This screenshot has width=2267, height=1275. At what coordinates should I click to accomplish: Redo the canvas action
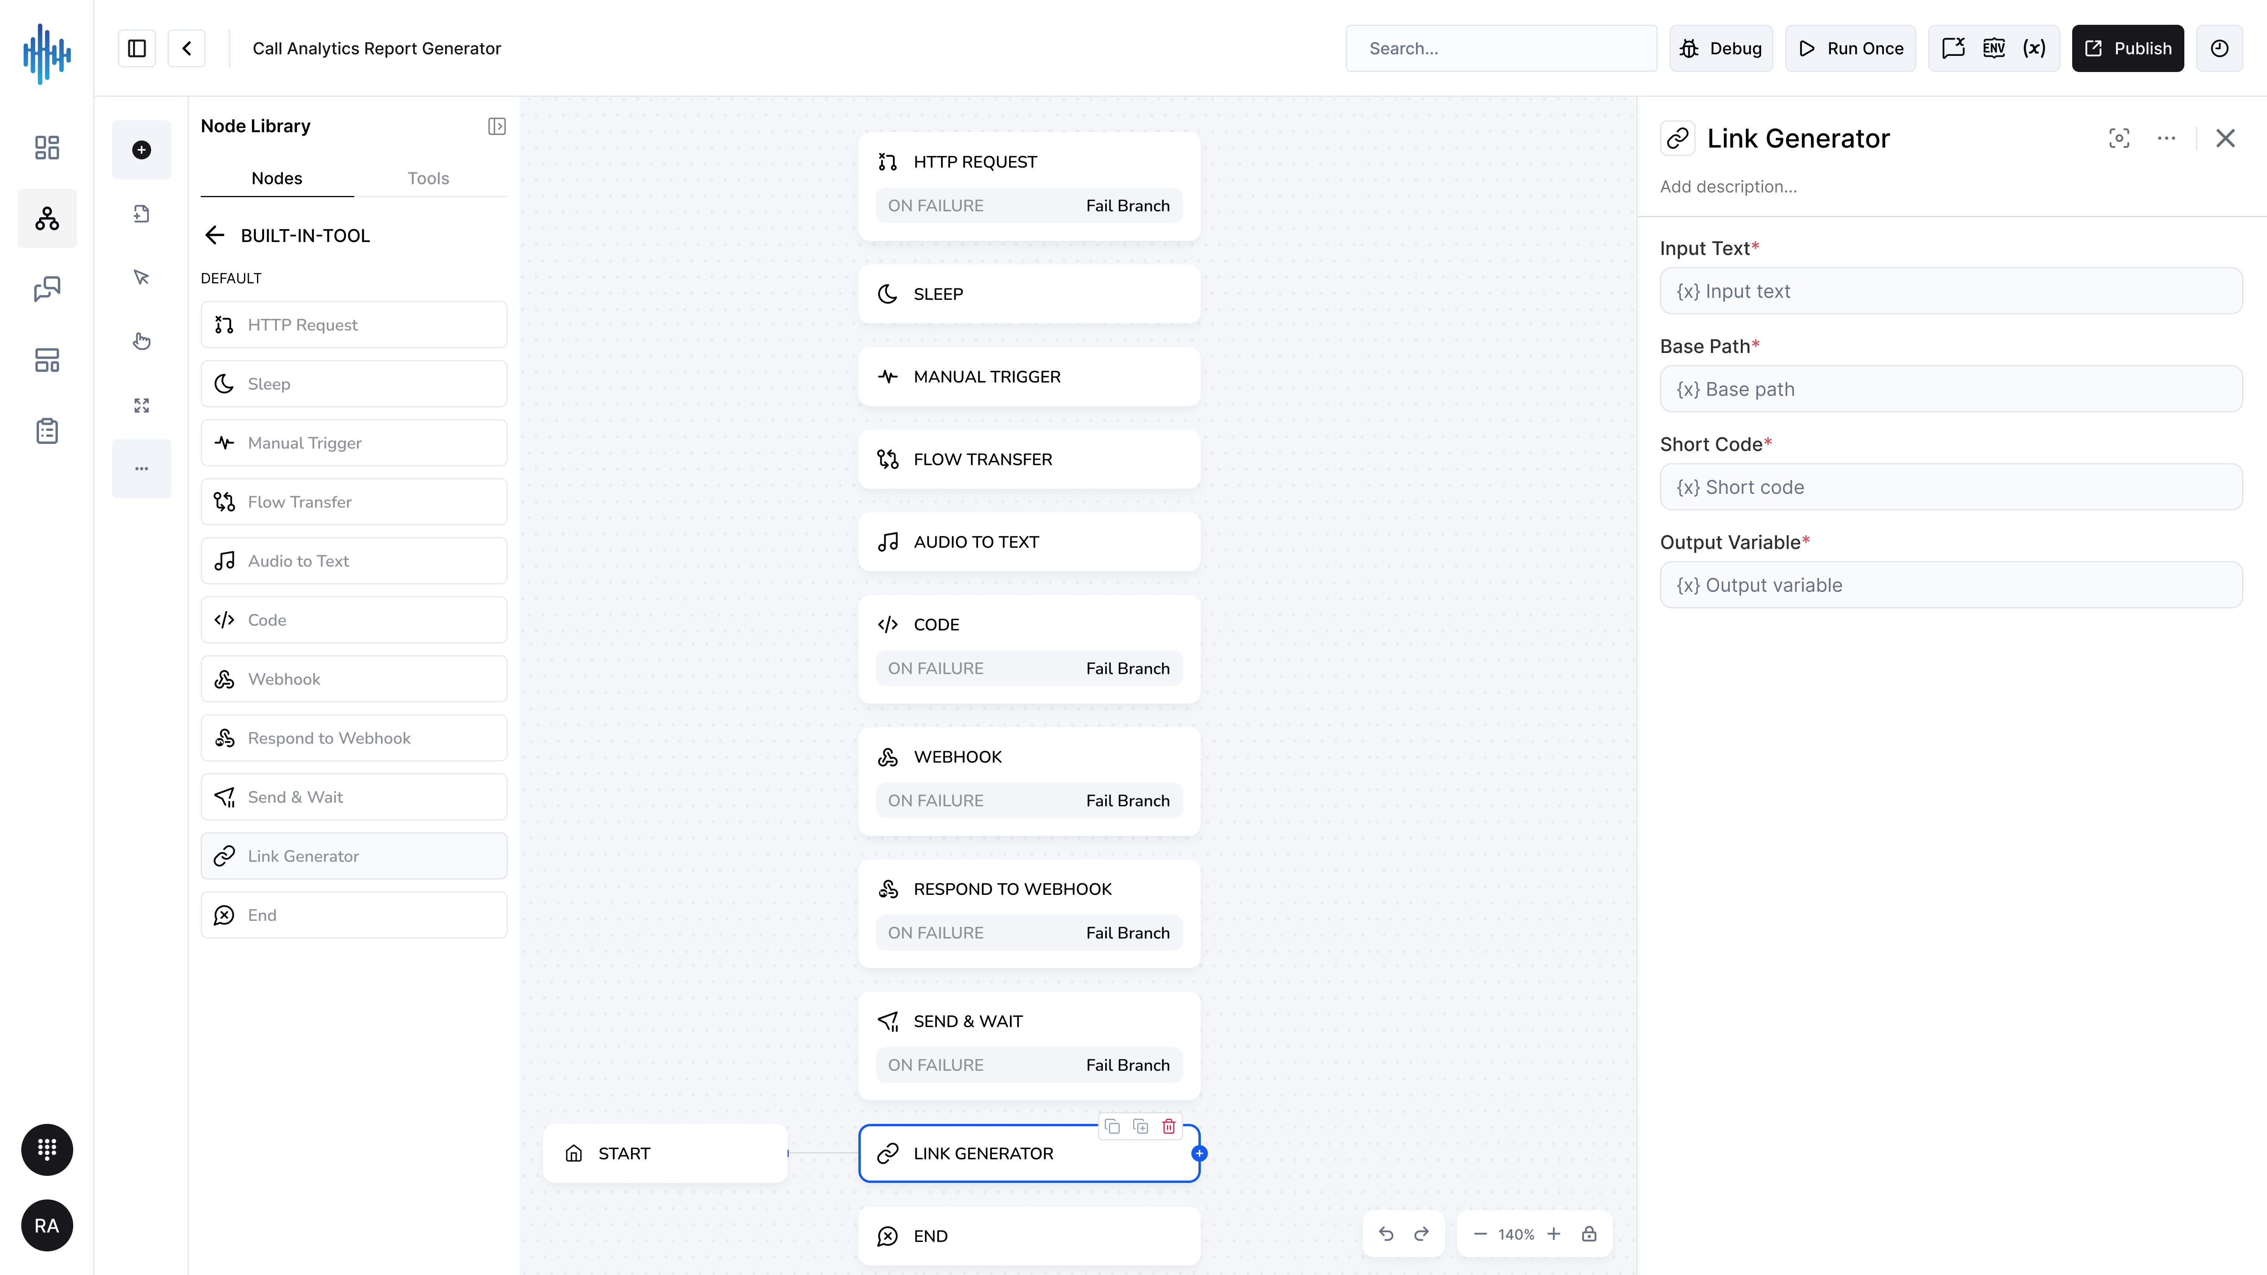[1421, 1234]
